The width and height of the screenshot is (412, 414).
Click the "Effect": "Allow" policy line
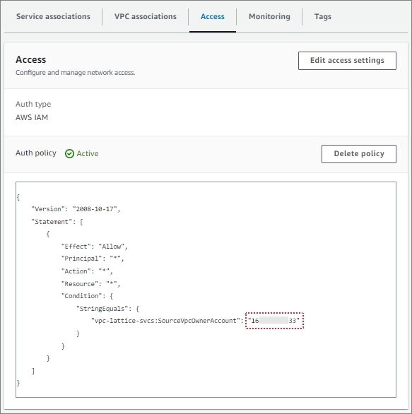[x=95, y=247]
